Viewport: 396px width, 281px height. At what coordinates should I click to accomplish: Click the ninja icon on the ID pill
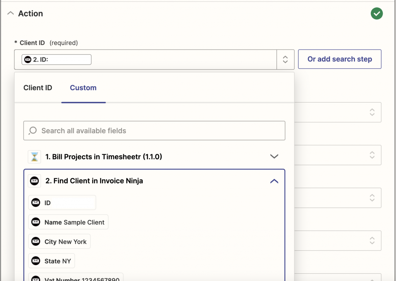pos(36,202)
